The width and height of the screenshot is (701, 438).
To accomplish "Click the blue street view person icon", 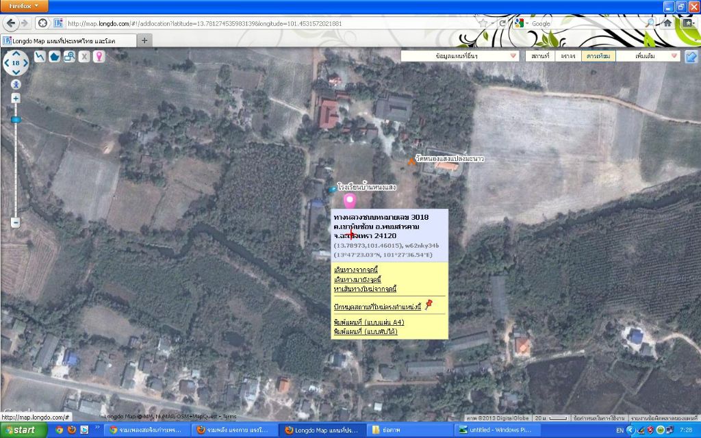I will point(16,84).
